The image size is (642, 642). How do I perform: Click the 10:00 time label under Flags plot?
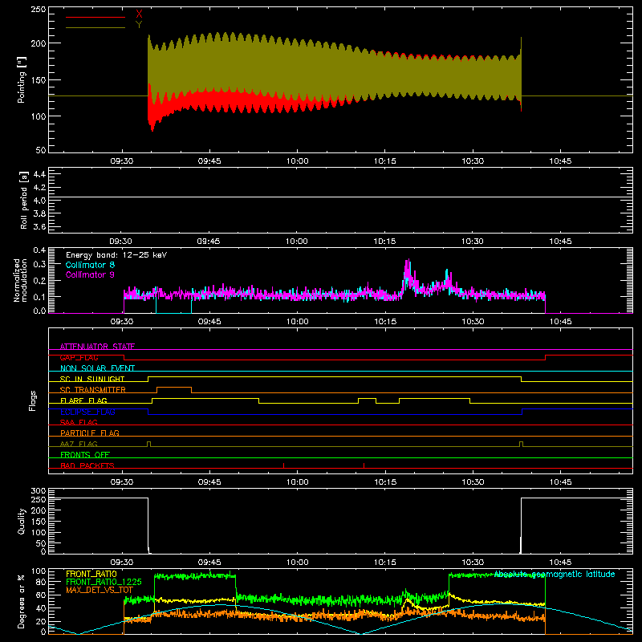tap(297, 482)
